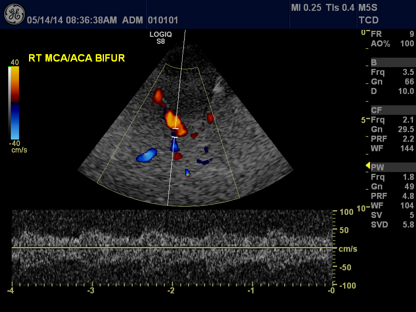Click the GE logo in top-left corner

click(14, 14)
